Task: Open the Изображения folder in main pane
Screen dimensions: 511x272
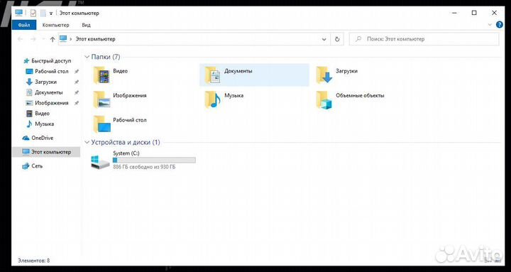Action: click(119, 99)
